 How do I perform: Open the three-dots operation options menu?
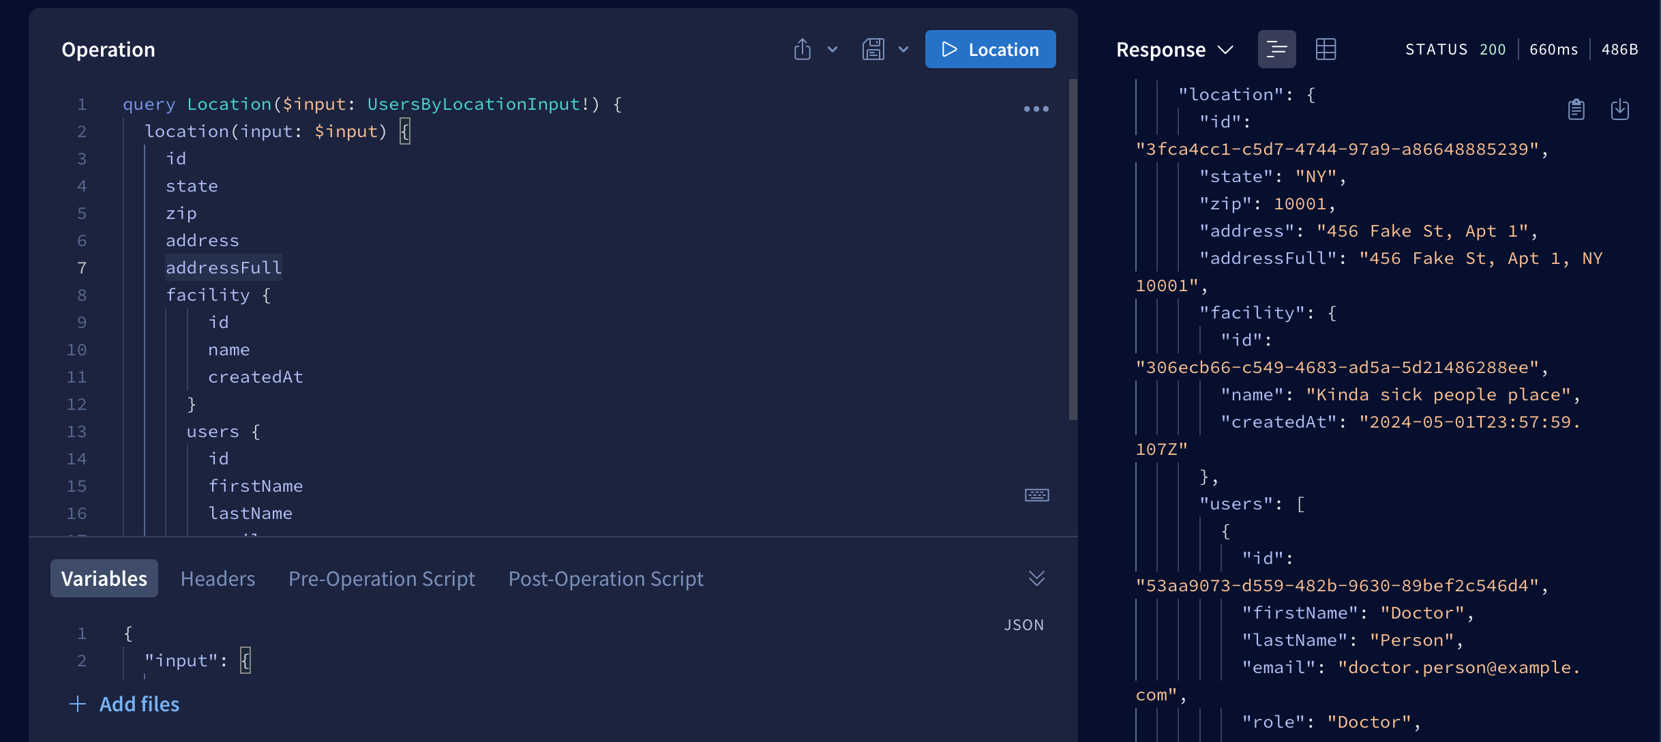[x=1036, y=109]
